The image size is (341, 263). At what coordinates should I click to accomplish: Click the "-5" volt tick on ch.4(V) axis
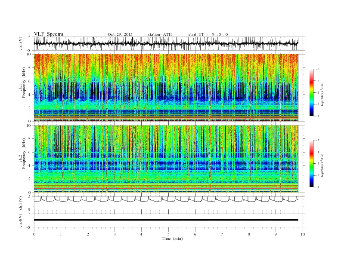point(29,227)
